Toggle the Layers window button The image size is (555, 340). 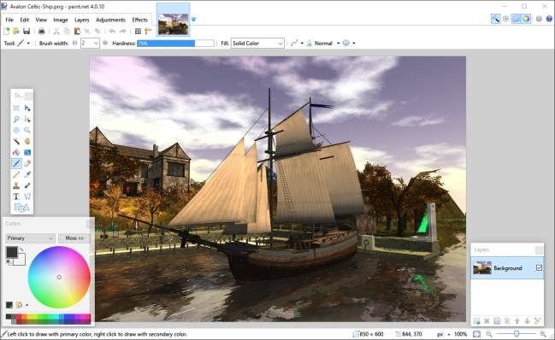[x=516, y=19]
